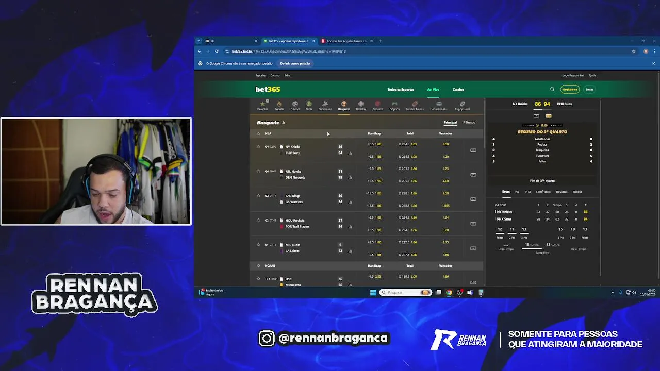This screenshot has width=660, height=371.
Task: Open the Tabela tab in stats panel
Action: coord(577,192)
